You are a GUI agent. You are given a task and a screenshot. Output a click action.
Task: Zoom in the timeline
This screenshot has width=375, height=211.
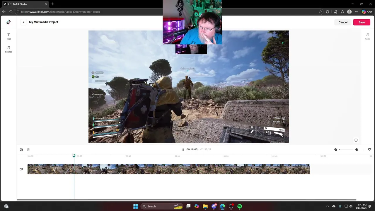(x=357, y=150)
